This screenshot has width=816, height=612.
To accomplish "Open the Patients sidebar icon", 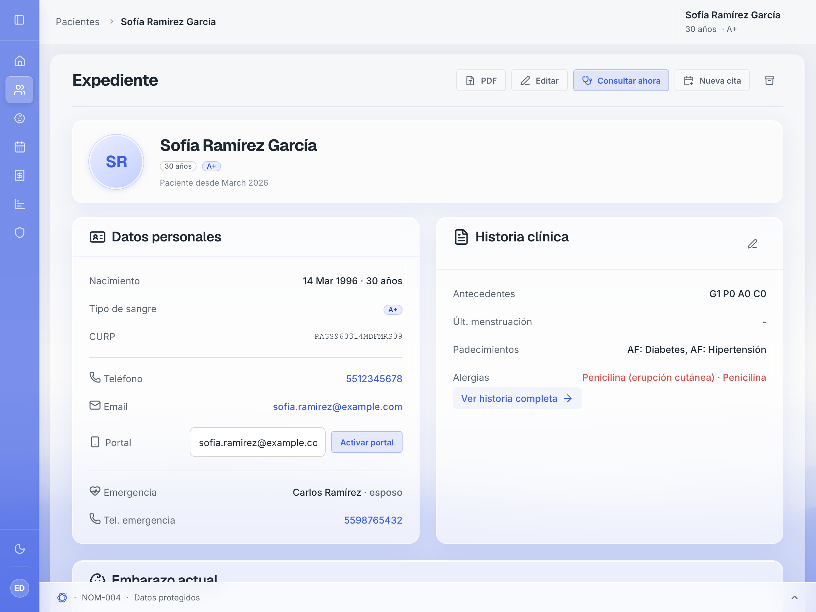I will pyautogui.click(x=20, y=90).
